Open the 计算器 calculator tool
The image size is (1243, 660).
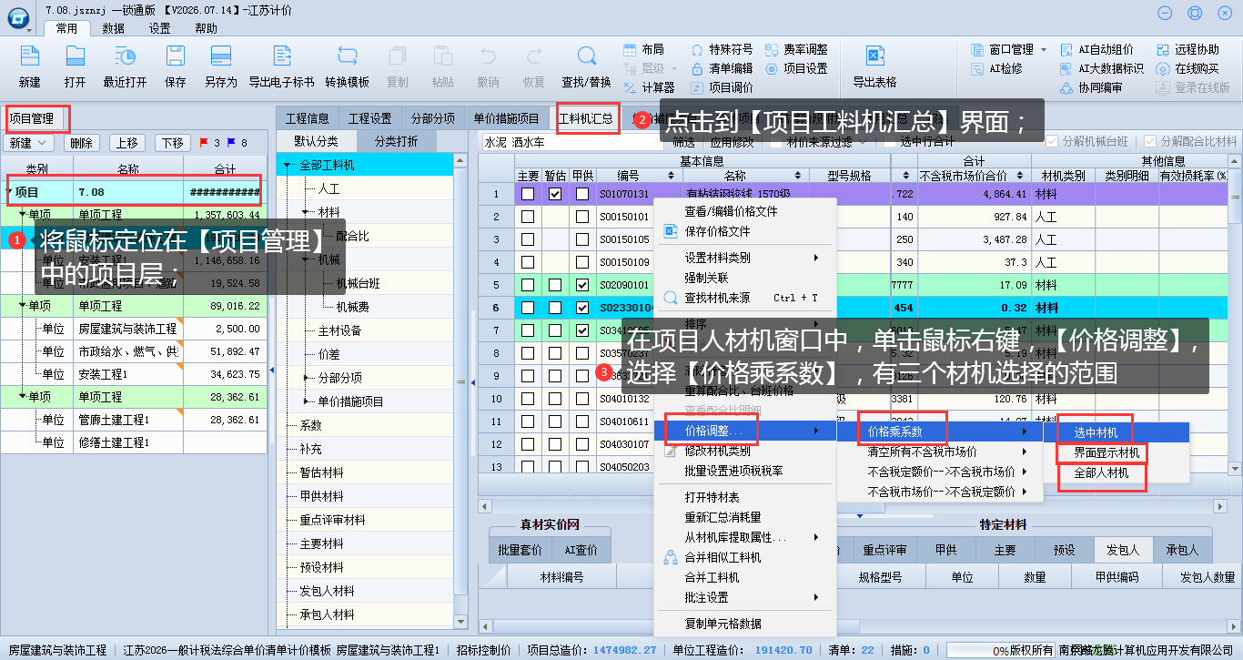(631, 87)
